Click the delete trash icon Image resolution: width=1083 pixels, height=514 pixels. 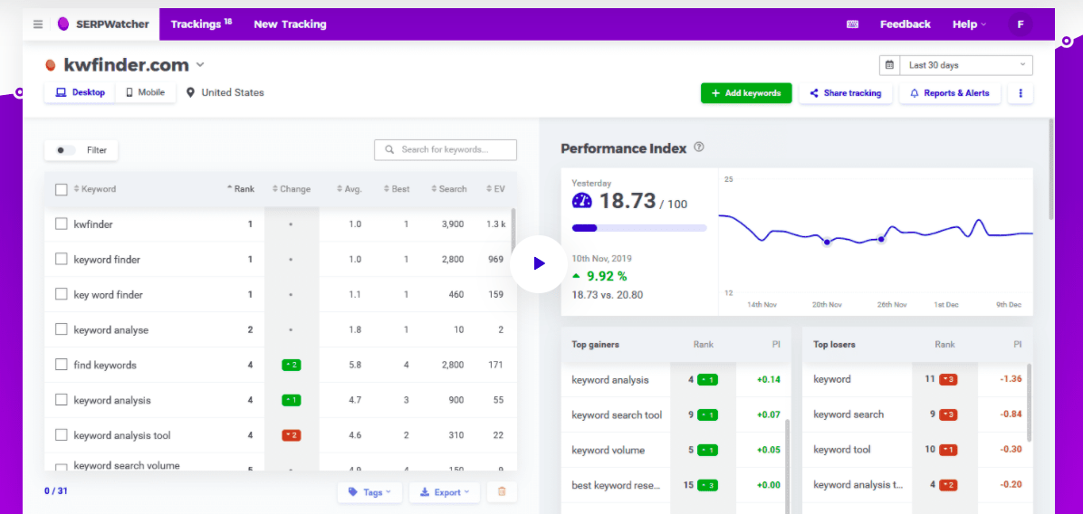[x=502, y=492]
